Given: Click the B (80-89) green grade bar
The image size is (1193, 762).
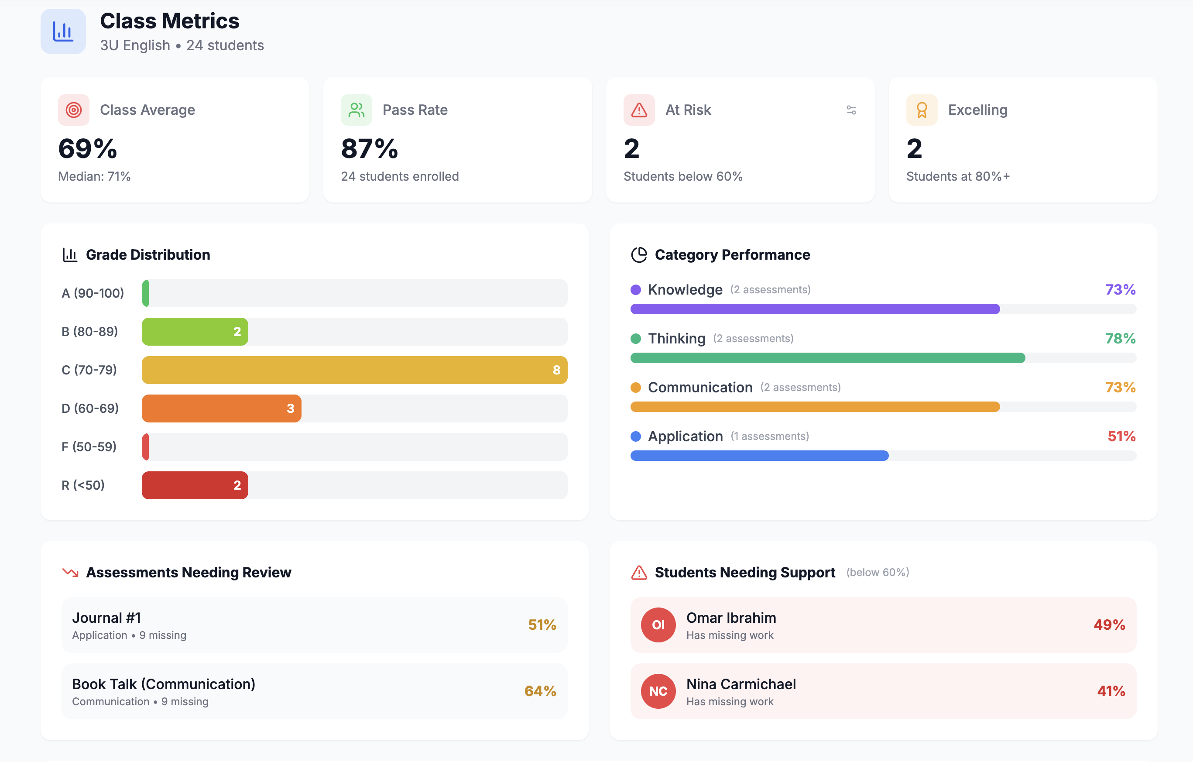Looking at the screenshot, I should [x=194, y=331].
